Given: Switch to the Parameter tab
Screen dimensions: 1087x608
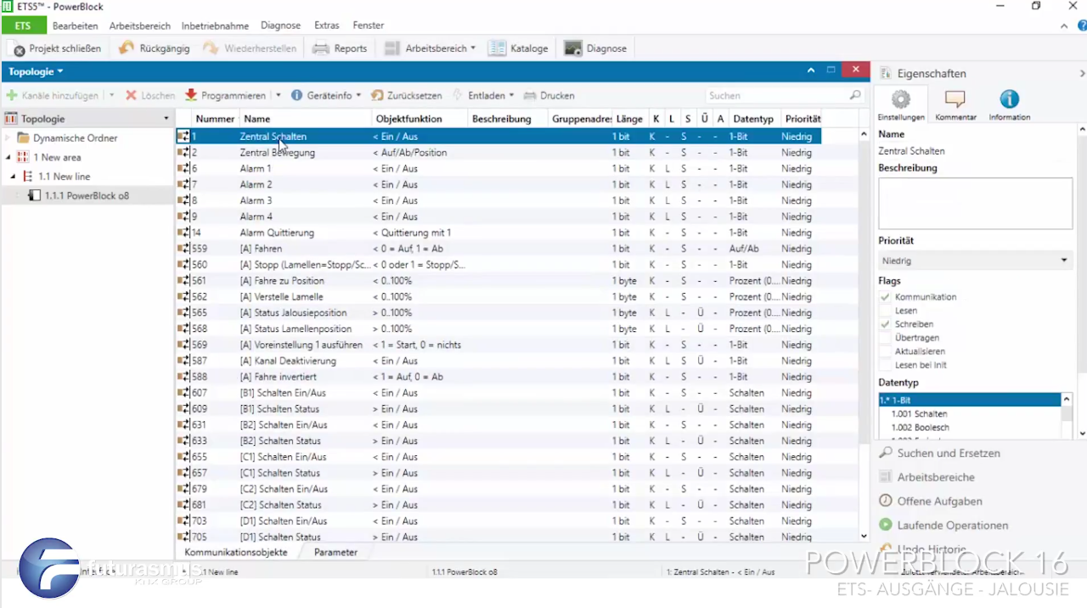Looking at the screenshot, I should [335, 552].
